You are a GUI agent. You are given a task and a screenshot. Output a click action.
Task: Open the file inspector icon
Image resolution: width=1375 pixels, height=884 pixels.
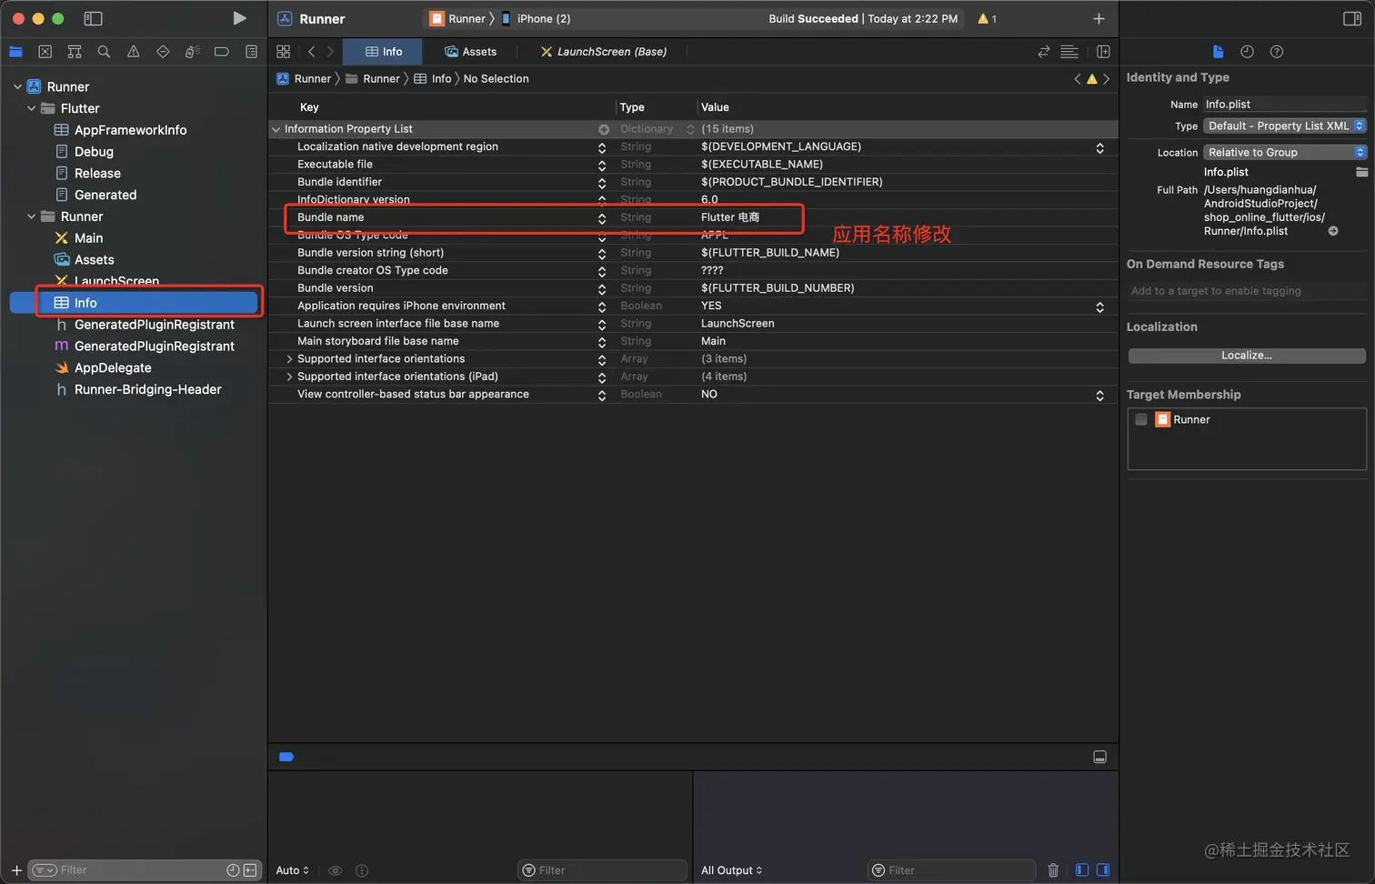coord(1218,52)
